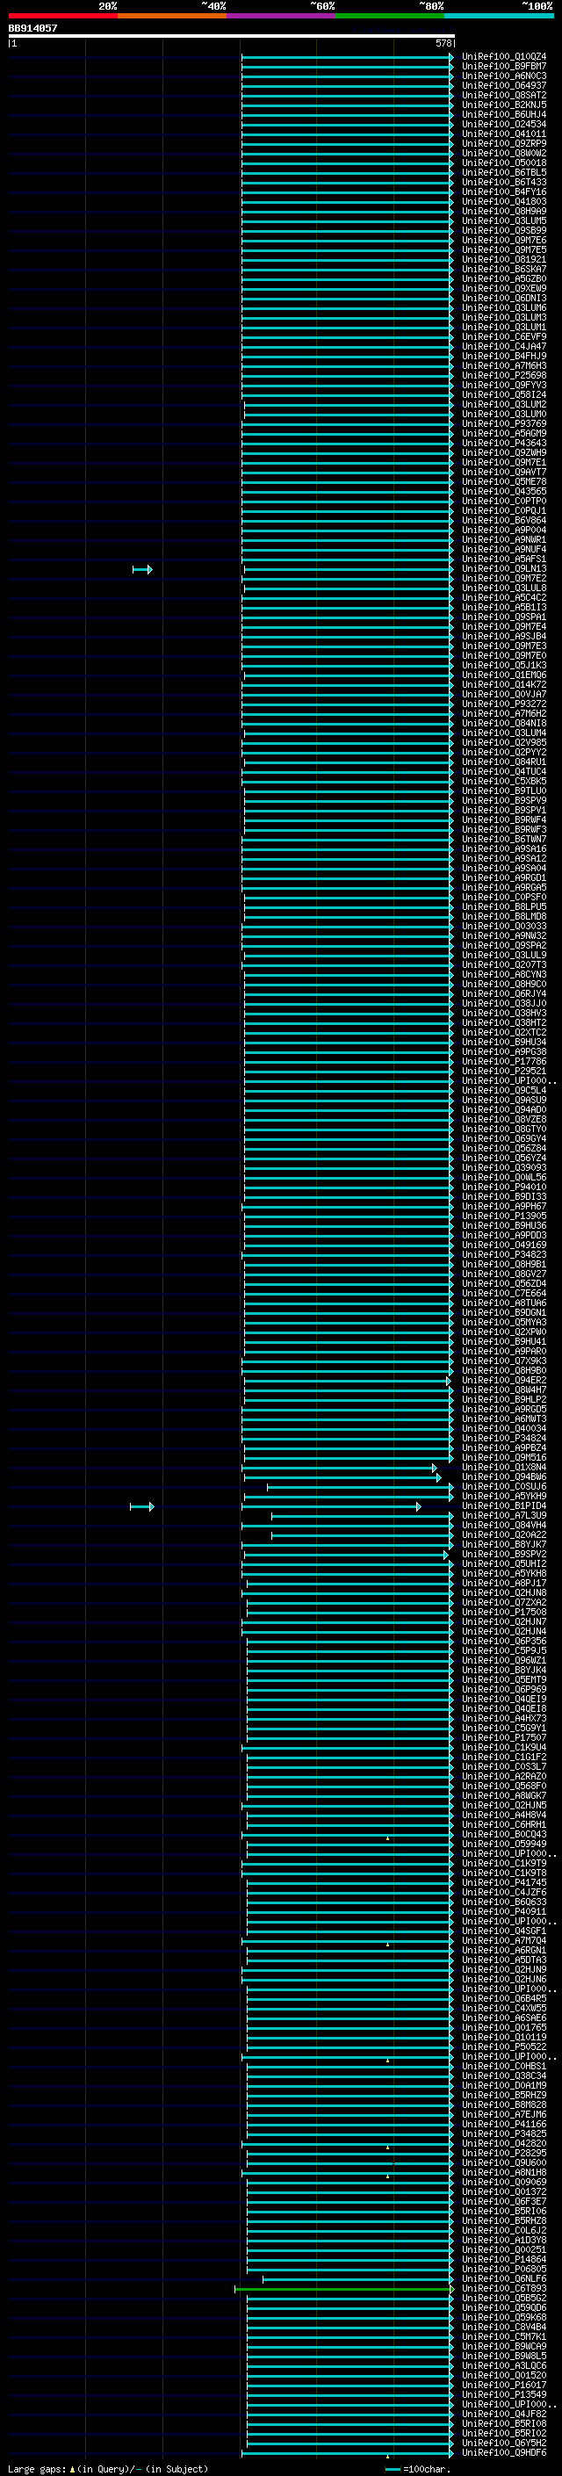The width and height of the screenshot is (562, 2476).
Task: Select UniRef100_P17508 label
Action: pyautogui.click(x=504, y=1613)
